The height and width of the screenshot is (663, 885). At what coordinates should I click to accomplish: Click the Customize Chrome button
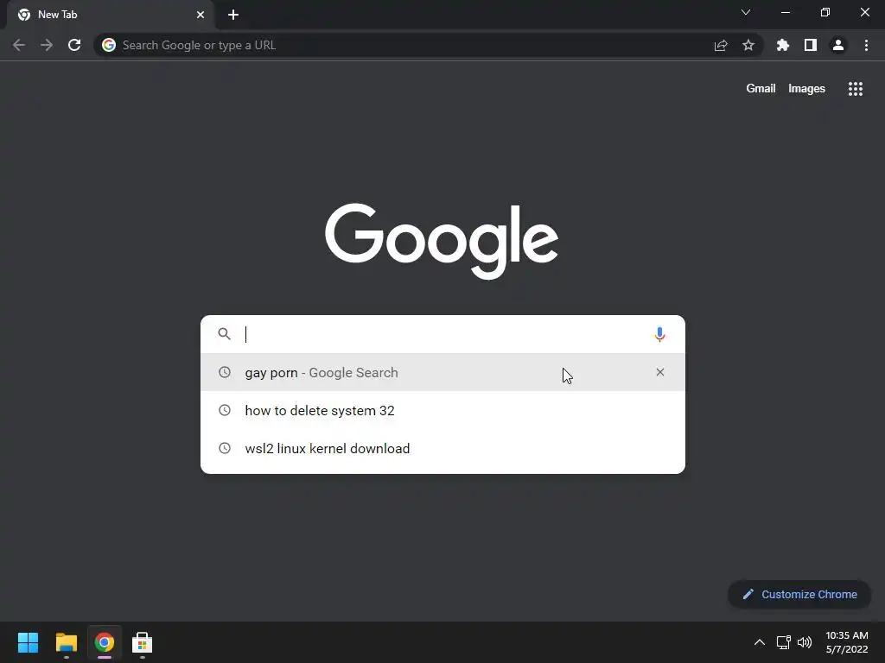(x=799, y=594)
